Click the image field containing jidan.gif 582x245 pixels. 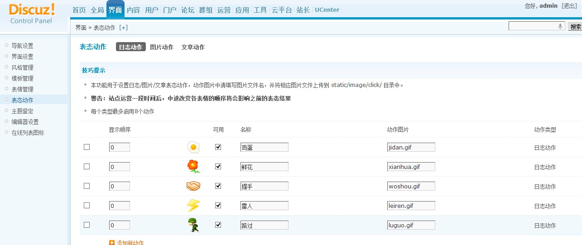[411, 147]
